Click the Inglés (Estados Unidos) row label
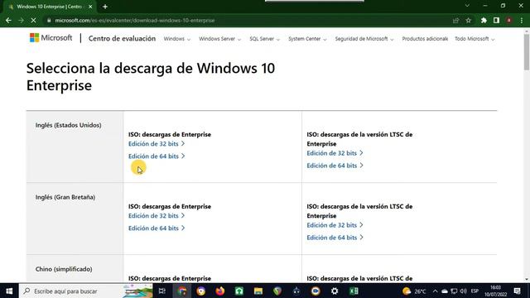This screenshot has width=530, height=298. 68,125
